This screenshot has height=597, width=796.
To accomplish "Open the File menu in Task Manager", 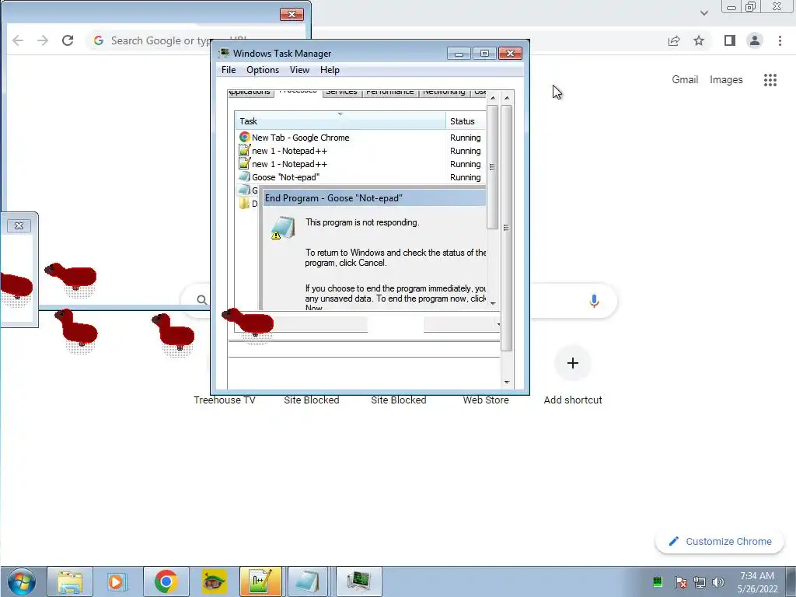I will click(229, 70).
